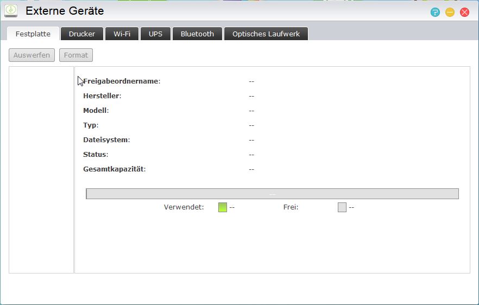Click the Frei label
Viewport: 479px width, 305px height.
[x=291, y=207]
